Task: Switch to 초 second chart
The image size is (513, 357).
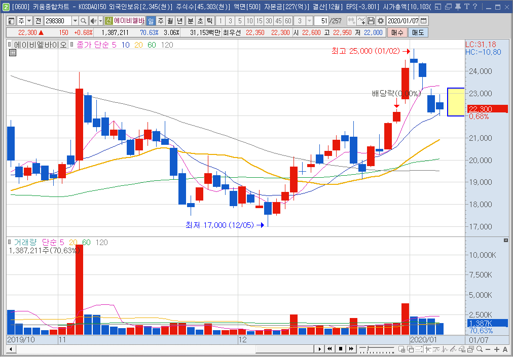Action: 200,21
